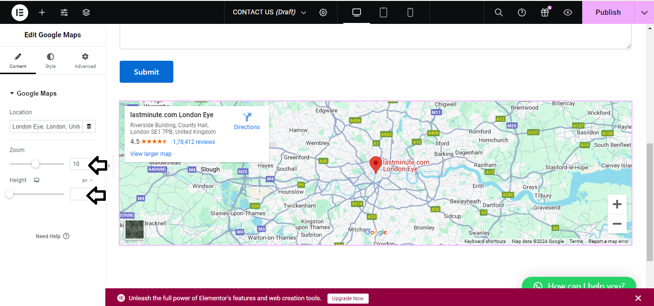
Task: Switch to the Advanced tab
Action: point(85,61)
